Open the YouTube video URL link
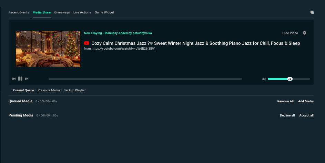325x163 pixels. point(123,49)
